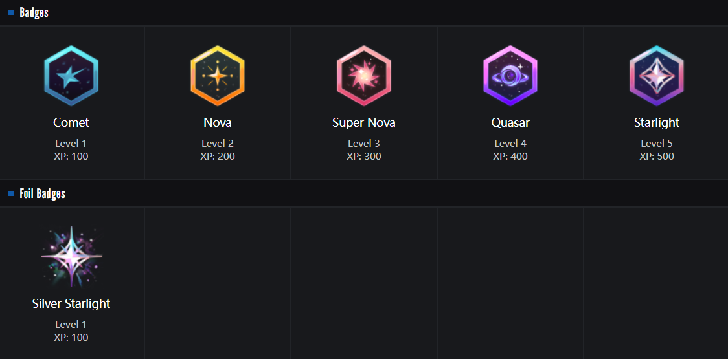
Task: Collapse the Badges section header
Action: [x=34, y=13]
